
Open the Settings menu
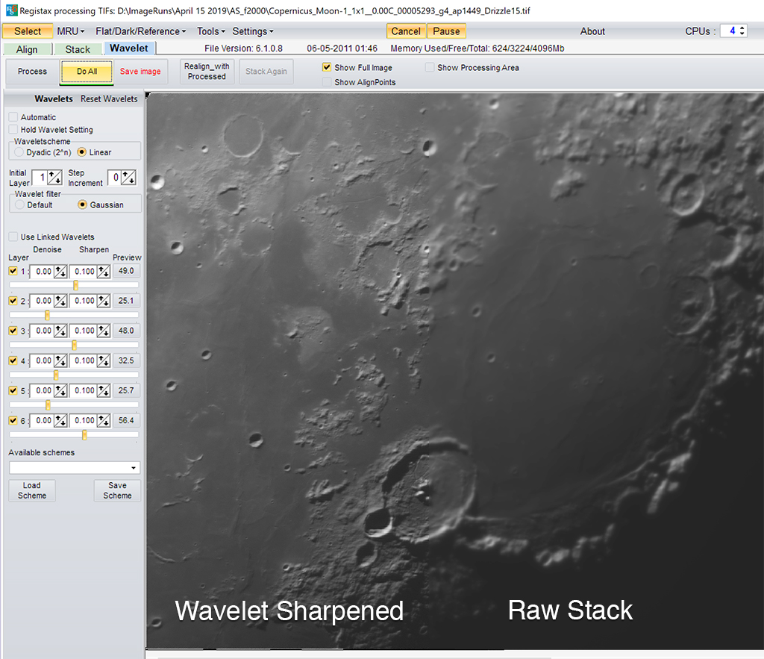(x=252, y=31)
